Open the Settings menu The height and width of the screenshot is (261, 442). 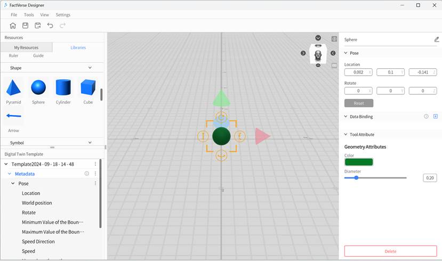pyautogui.click(x=63, y=14)
